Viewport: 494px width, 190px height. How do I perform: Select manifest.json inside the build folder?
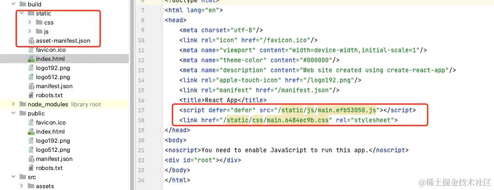(54, 86)
